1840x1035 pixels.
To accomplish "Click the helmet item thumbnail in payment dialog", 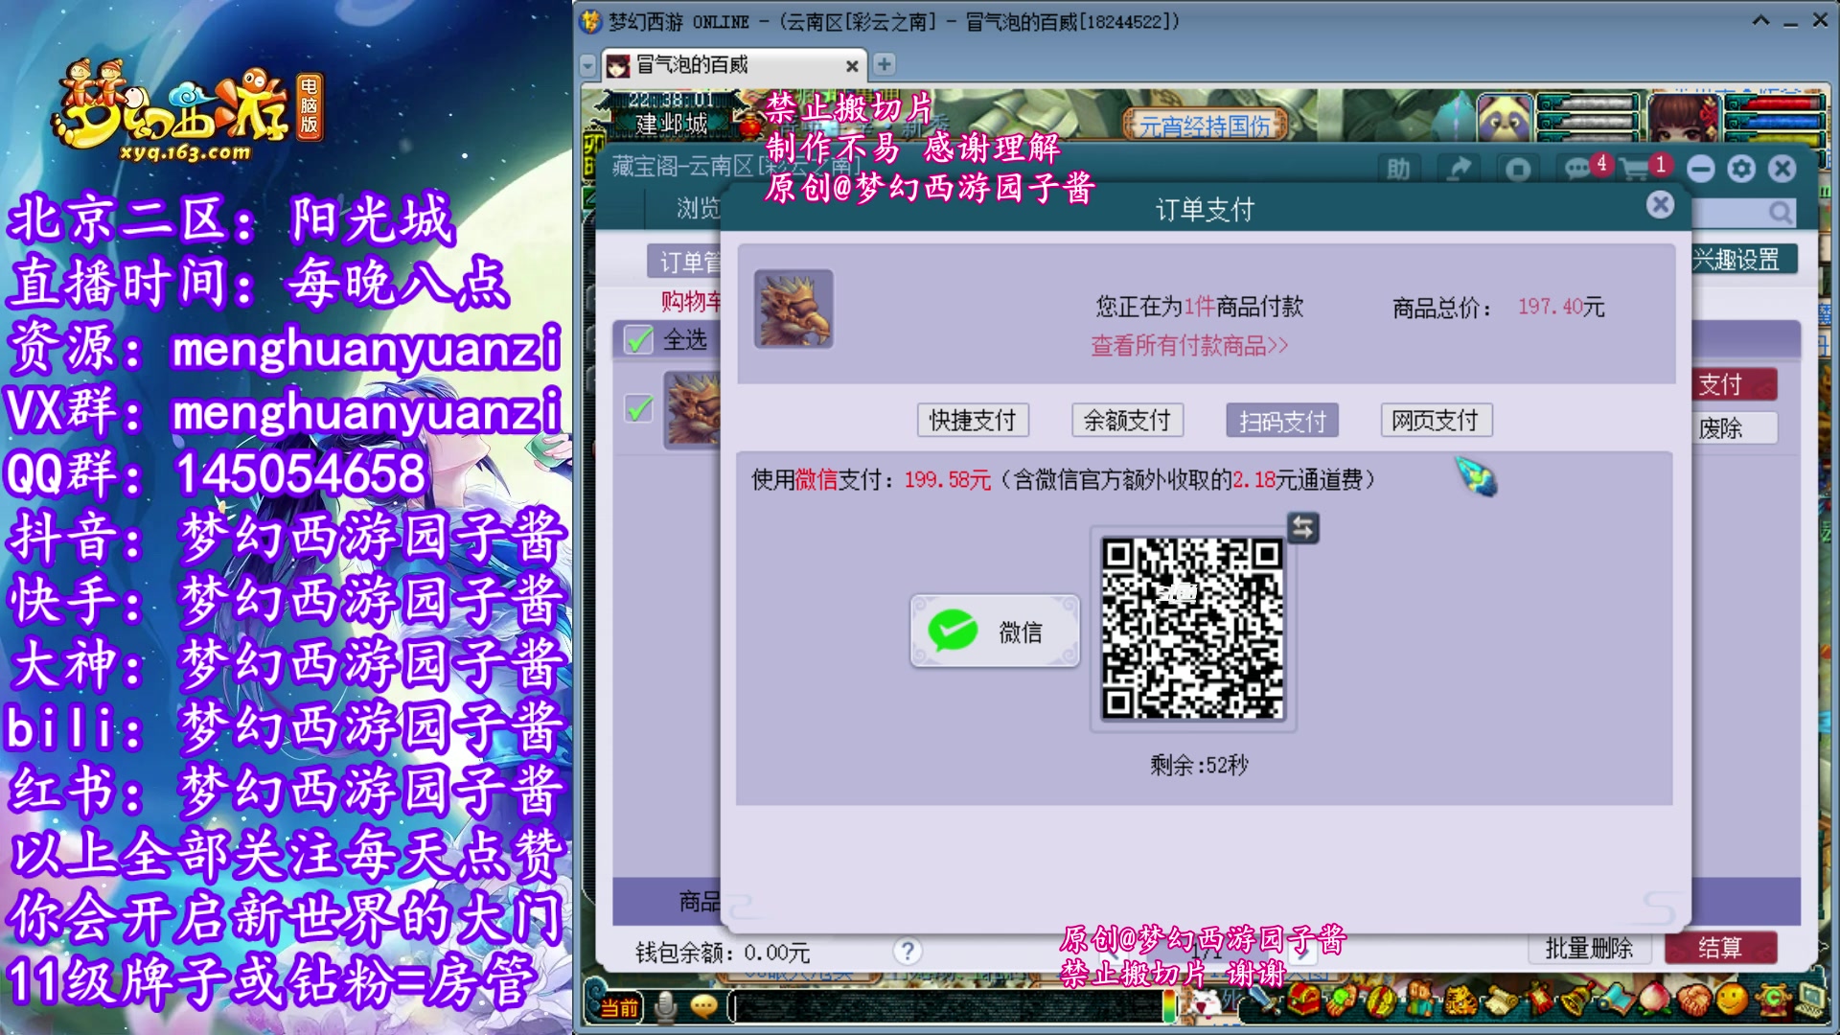I will [793, 309].
